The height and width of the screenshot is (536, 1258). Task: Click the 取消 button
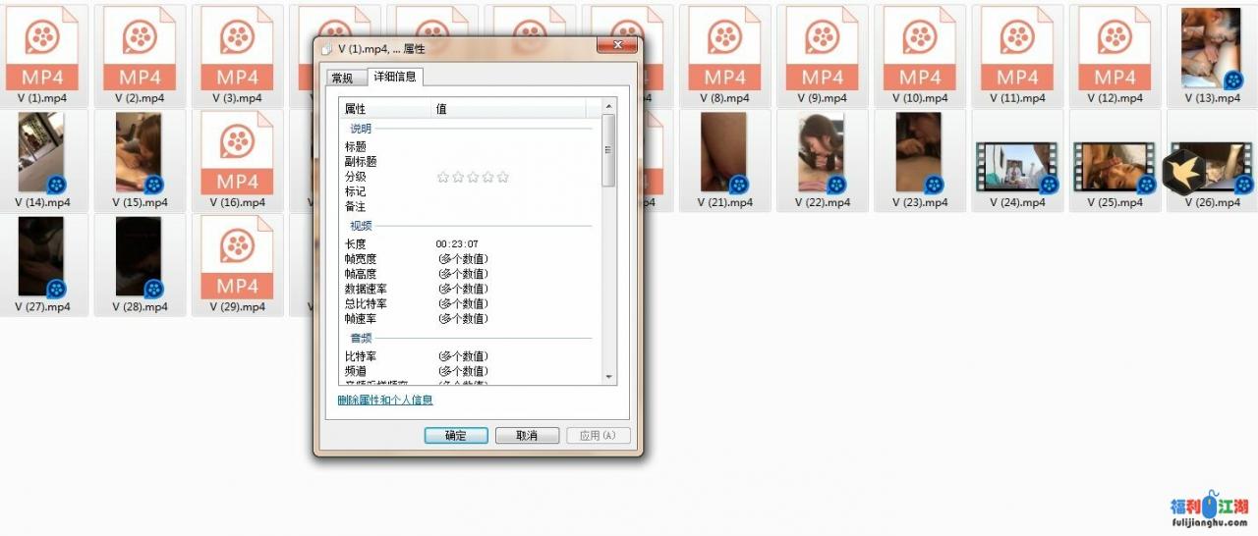click(527, 436)
